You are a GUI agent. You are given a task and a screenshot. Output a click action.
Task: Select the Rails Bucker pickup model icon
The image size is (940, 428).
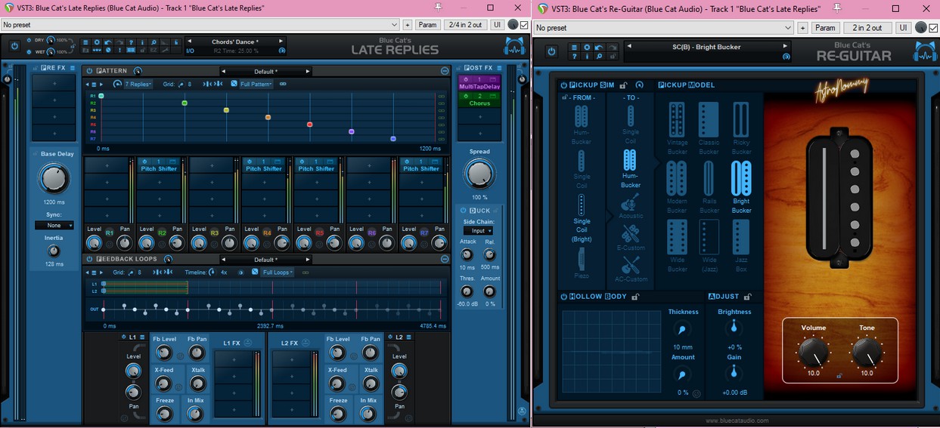pos(709,179)
